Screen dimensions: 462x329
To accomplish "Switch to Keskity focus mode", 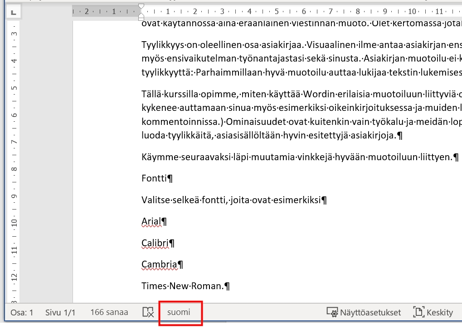I will pyautogui.click(x=433, y=312).
